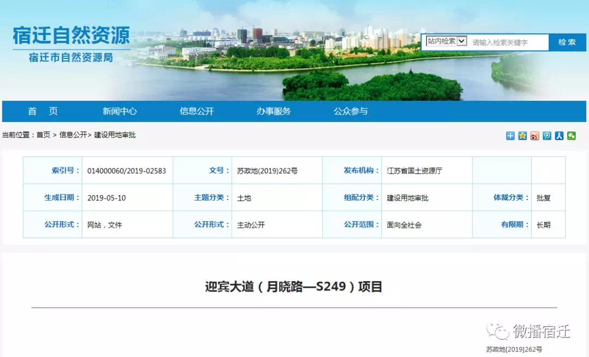The height and width of the screenshot is (357, 589).
Task: Click the search keyword input field
Action: [x=508, y=42]
